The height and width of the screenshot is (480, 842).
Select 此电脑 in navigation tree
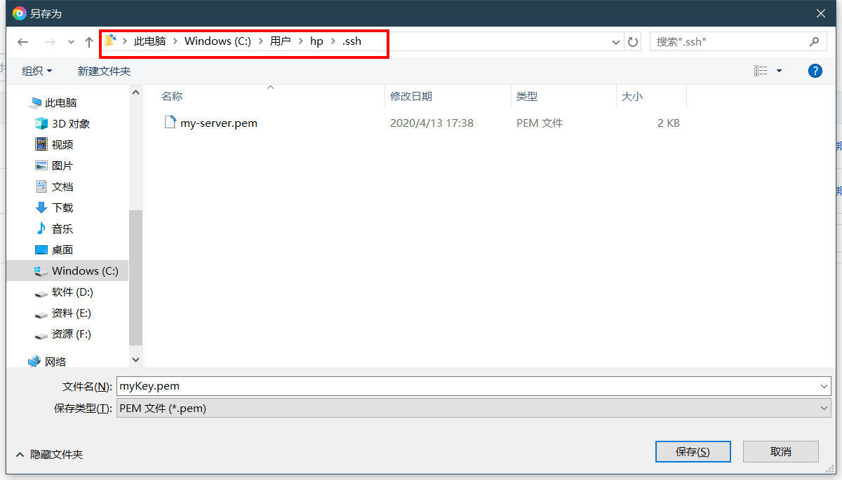pos(60,102)
